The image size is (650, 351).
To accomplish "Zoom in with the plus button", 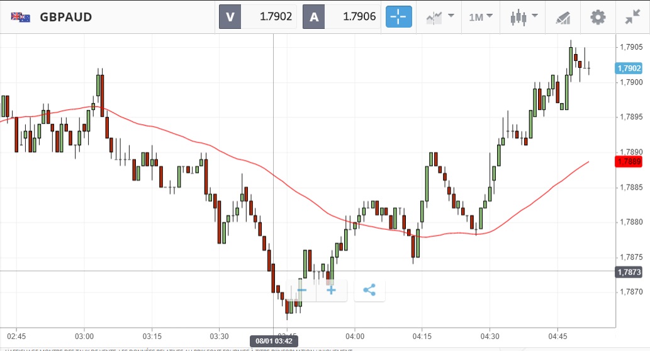I will point(331,290).
